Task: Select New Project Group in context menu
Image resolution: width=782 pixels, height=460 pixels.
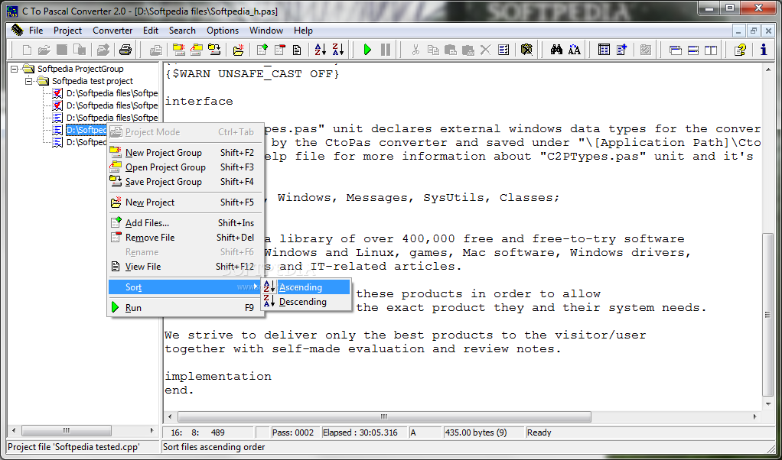Action: pyautogui.click(x=184, y=153)
